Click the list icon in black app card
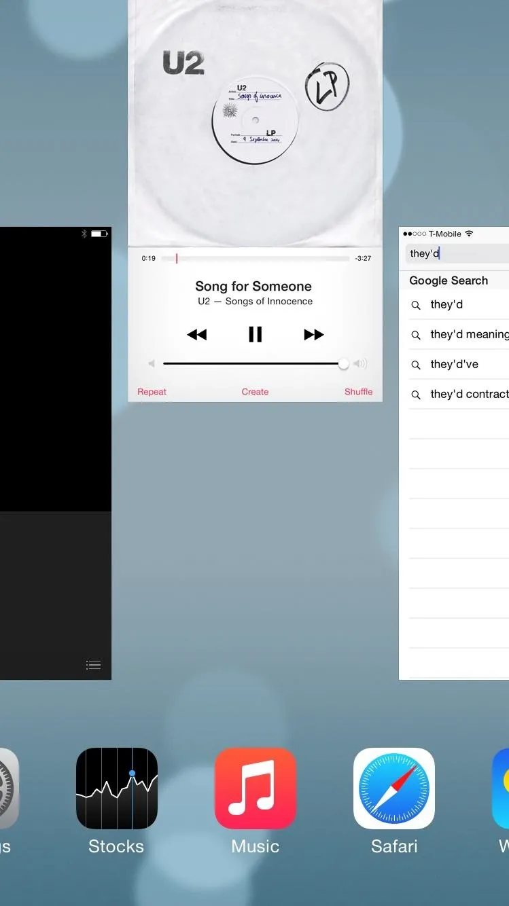Screen dimensions: 509x906 (93, 665)
